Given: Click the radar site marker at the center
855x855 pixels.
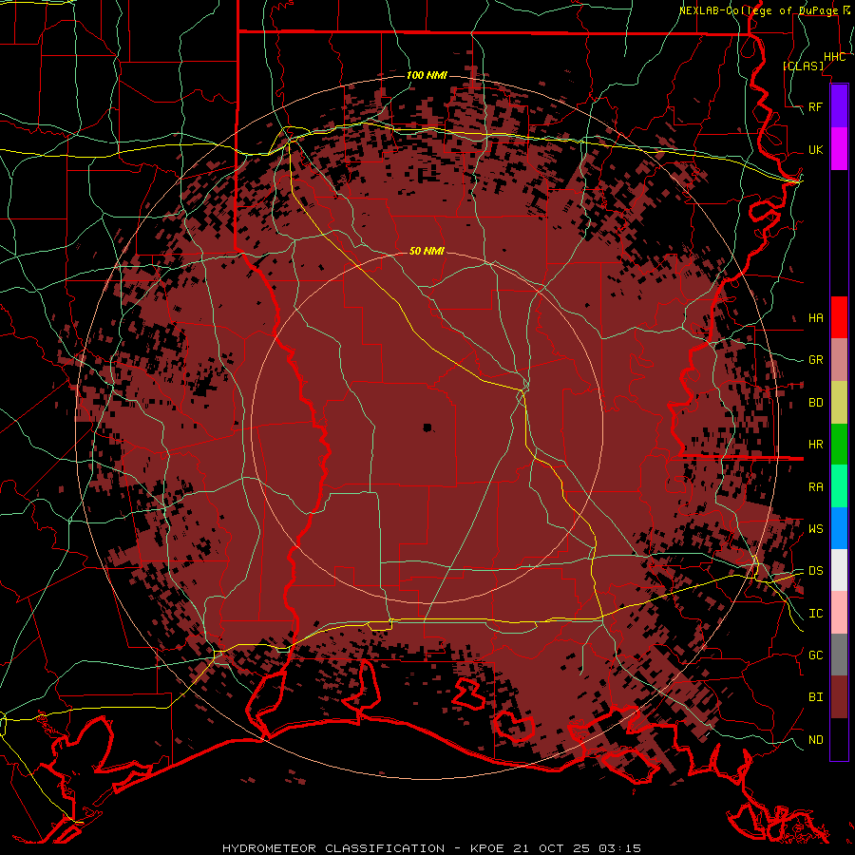Looking at the screenshot, I should 427,427.
